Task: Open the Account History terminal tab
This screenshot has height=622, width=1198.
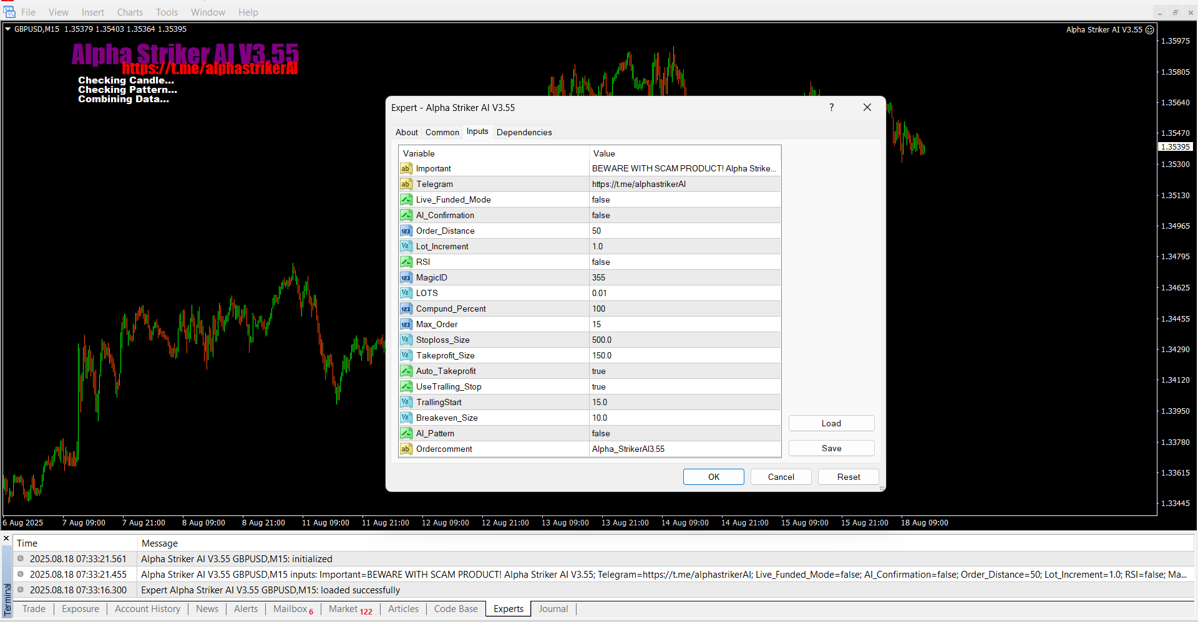Action: [147, 609]
